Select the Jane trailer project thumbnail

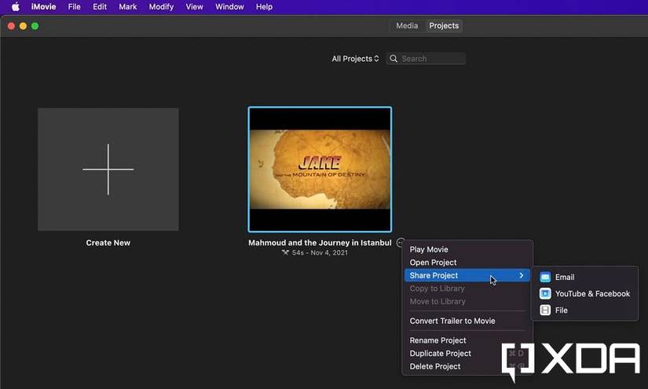pyautogui.click(x=320, y=169)
